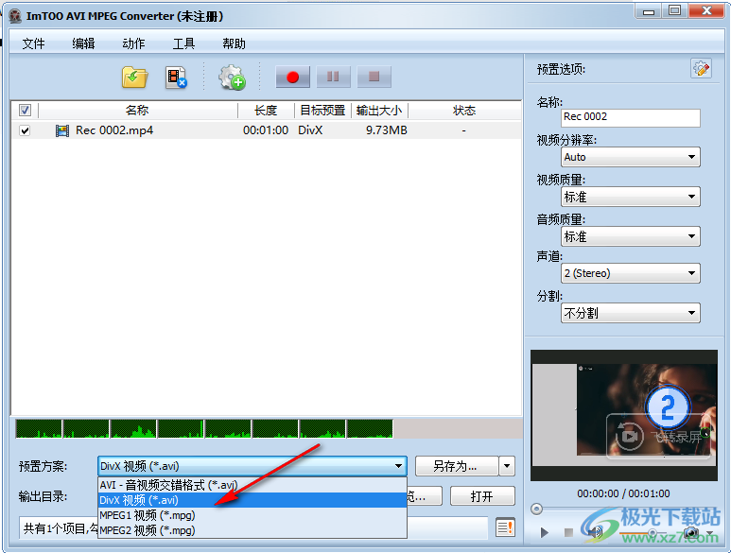Screen dimensions: 731x553
Task: Open the 动作 menu
Action: pos(133,43)
